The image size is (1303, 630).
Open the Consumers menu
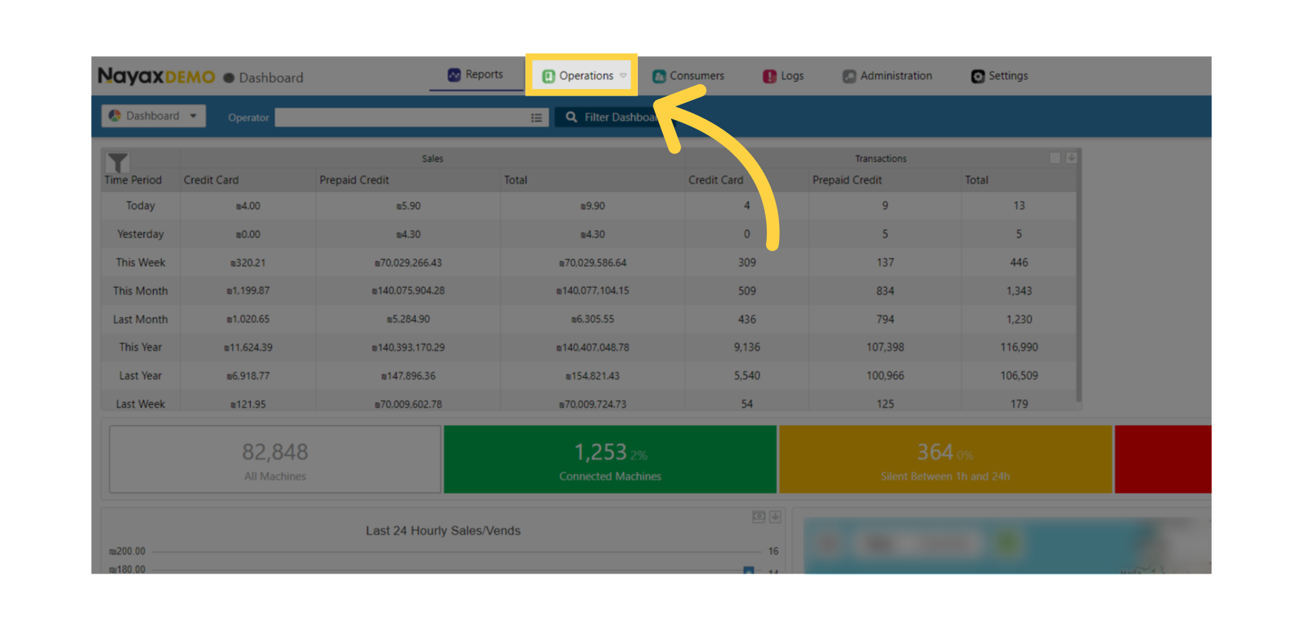688,76
